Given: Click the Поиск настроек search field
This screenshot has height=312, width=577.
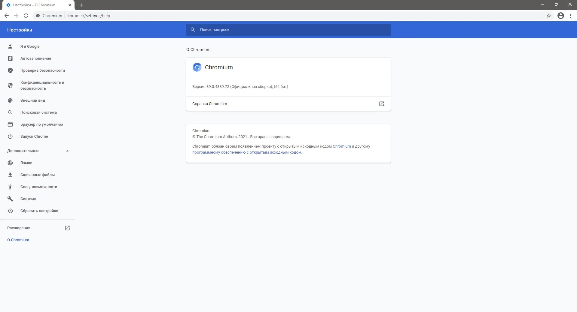Looking at the screenshot, I should pyautogui.click(x=288, y=30).
